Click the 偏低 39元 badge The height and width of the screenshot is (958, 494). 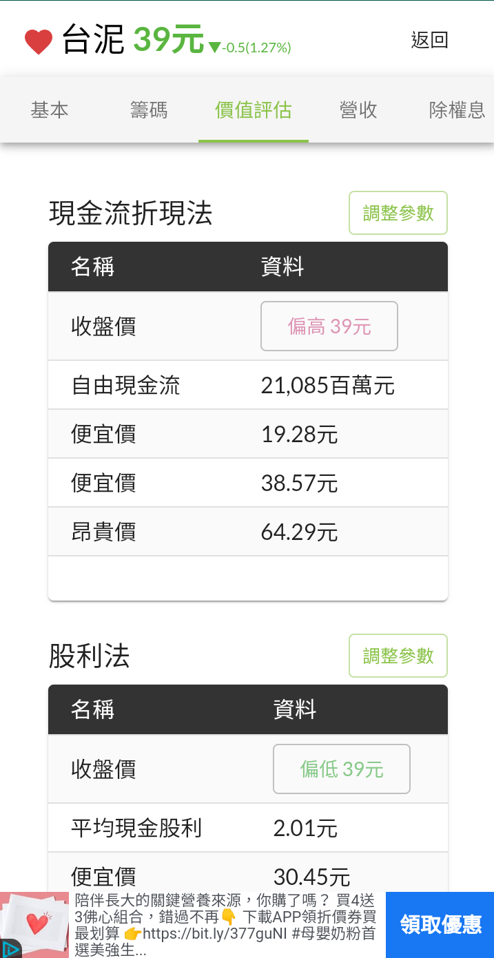342,769
